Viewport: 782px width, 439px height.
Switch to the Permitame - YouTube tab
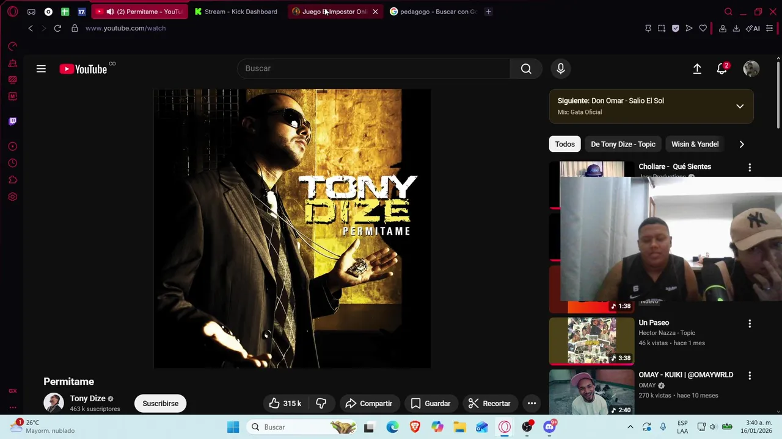point(139,12)
